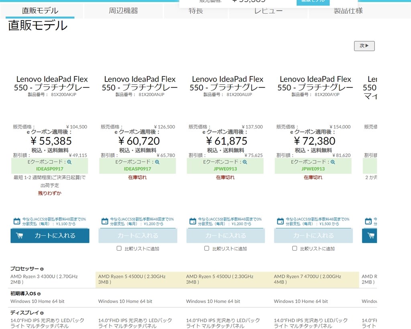
Task: Click product number 81X200ANJP
Action: coord(151,94)
